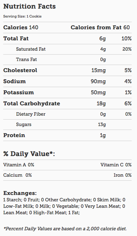Click the Saturated Fat 20% value

[x=127, y=49]
